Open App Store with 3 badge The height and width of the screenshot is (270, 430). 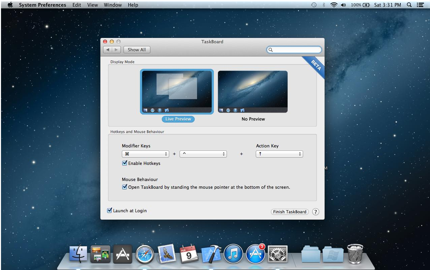pos(255,254)
